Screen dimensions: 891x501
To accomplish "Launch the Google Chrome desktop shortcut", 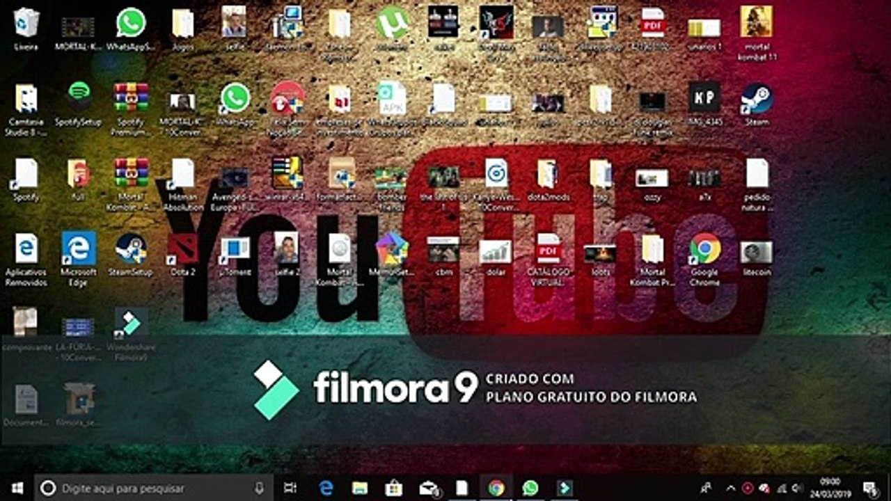I will (x=704, y=260).
